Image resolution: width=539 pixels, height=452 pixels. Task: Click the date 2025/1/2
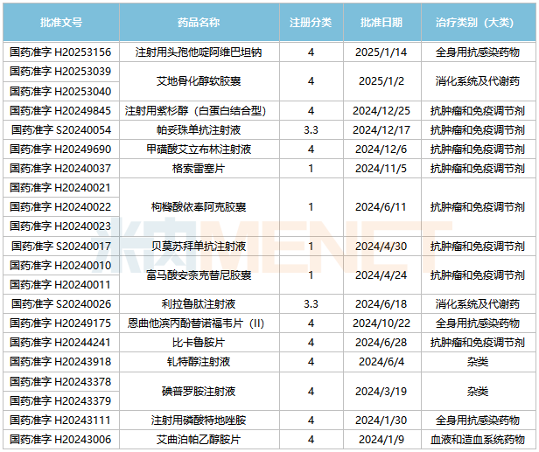381,81
